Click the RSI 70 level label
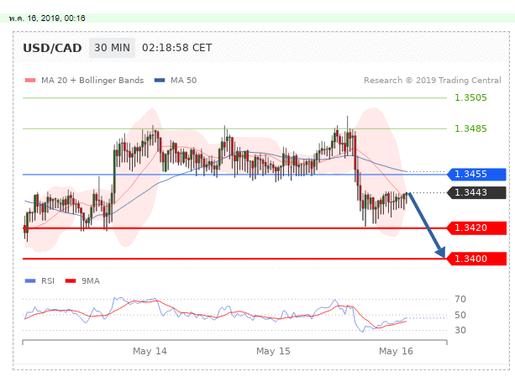Screen dimensions: 515x377 460,299
